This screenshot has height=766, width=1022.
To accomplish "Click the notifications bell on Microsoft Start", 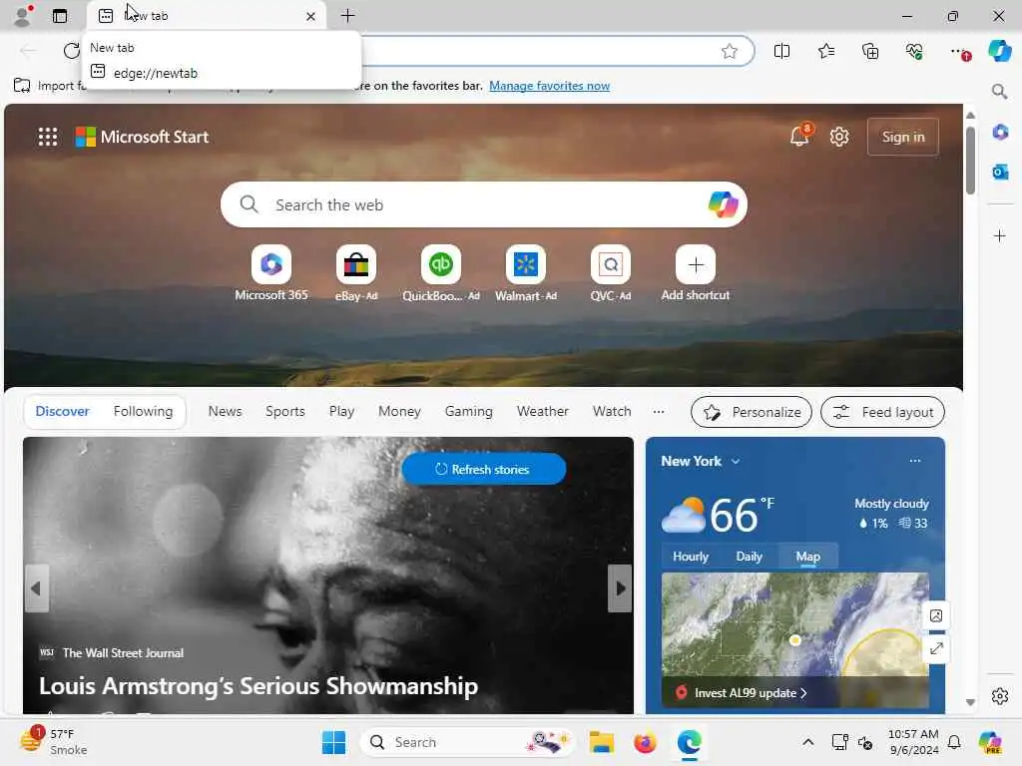I will pos(799,136).
